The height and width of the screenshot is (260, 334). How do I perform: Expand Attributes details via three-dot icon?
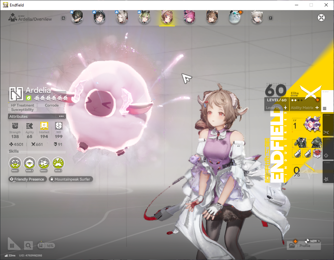point(61,116)
